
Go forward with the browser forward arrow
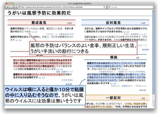tap(11, 7)
